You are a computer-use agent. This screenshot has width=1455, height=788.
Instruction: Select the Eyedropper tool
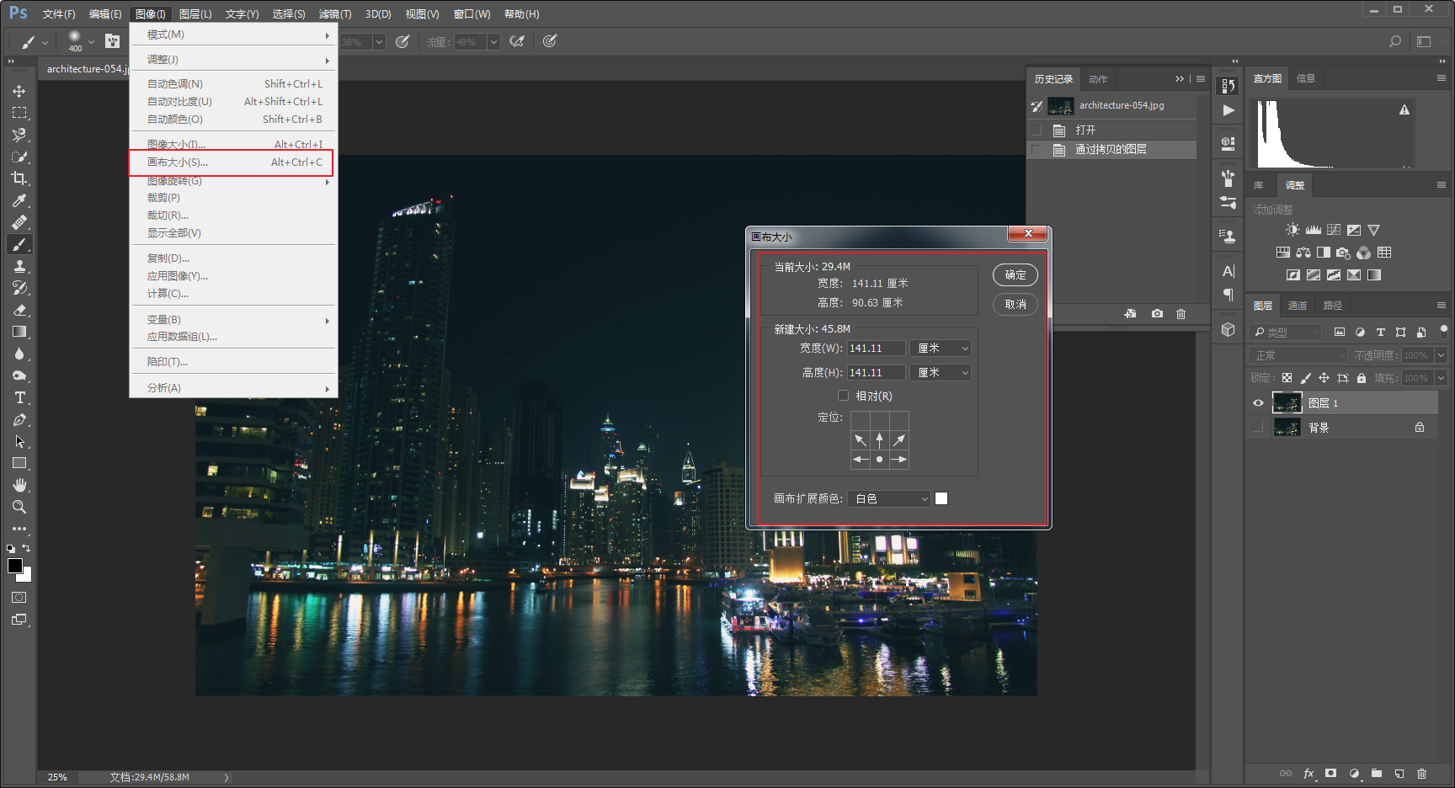click(19, 200)
